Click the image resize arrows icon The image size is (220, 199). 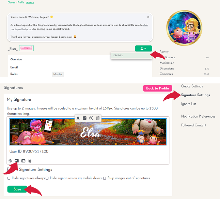[x=84, y=118]
